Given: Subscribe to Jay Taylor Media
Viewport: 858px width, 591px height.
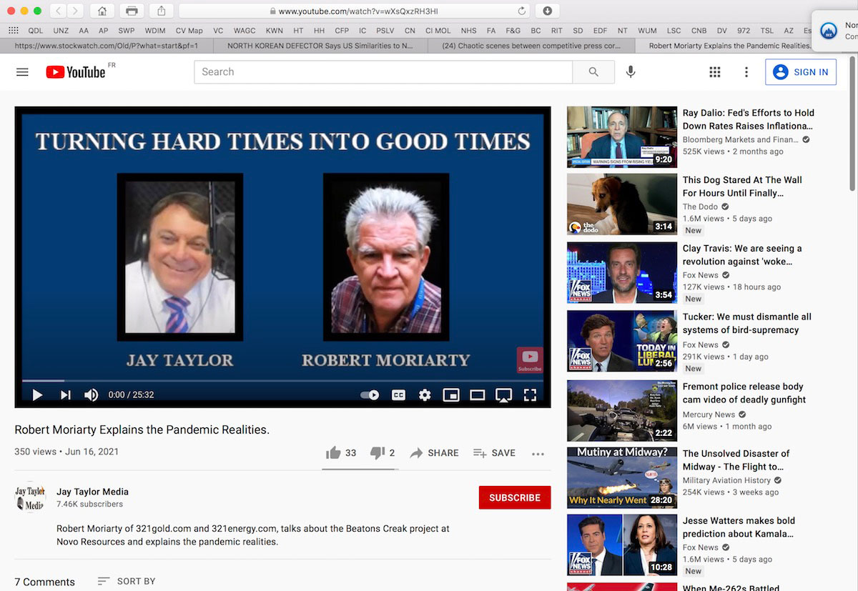Looking at the screenshot, I should pos(515,497).
